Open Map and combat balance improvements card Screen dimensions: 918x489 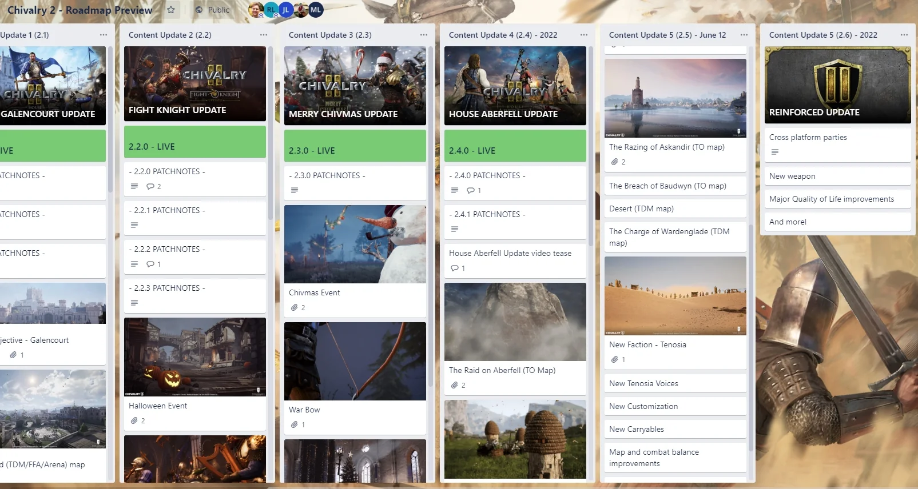click(675, 458)
